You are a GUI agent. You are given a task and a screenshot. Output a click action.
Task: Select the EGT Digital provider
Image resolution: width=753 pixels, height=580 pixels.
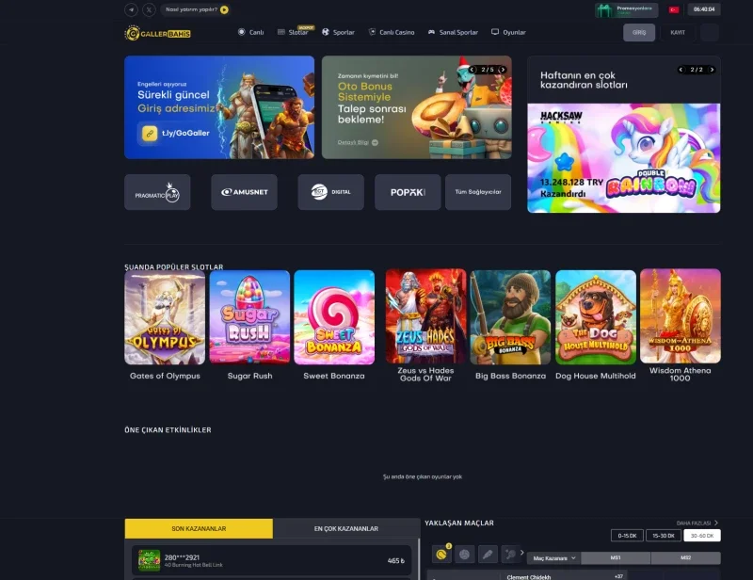[331, 192]
